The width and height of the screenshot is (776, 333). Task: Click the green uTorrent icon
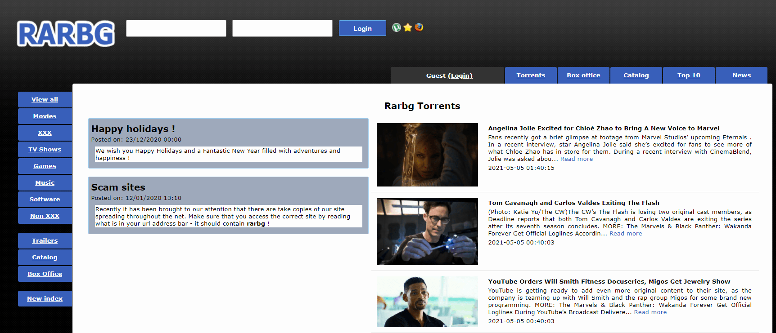(x=396, y=27)
